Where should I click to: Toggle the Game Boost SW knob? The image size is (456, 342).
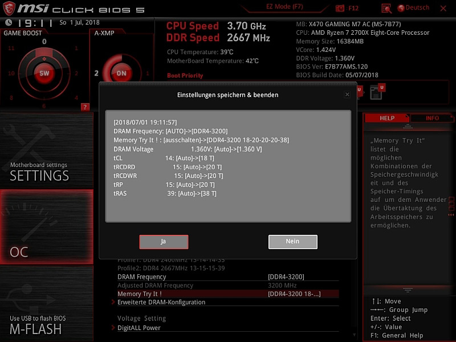pos(44,73)
